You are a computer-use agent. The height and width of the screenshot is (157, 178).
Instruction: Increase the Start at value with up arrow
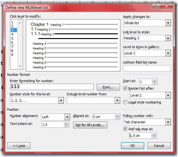pos(154,81)
